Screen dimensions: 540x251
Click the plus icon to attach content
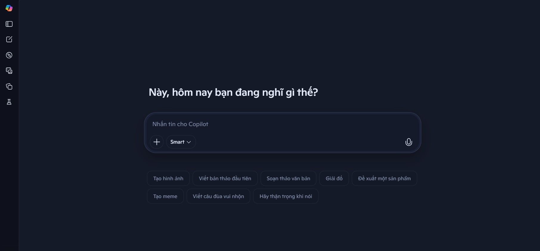[x=156, y=142]
